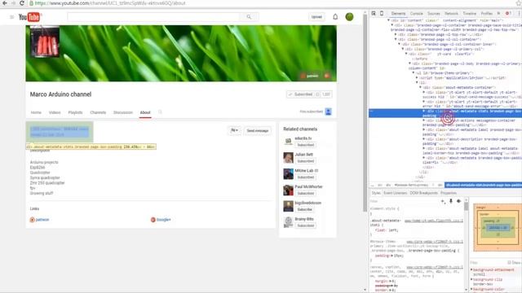Image resolution: width=522 pixels, height=293 pixels.
Task: Collapse the branded-page-v2-primary-col node
Action: (x=402, y=49)
